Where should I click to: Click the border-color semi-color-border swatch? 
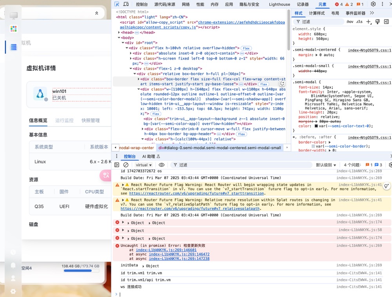coord(313,146)
